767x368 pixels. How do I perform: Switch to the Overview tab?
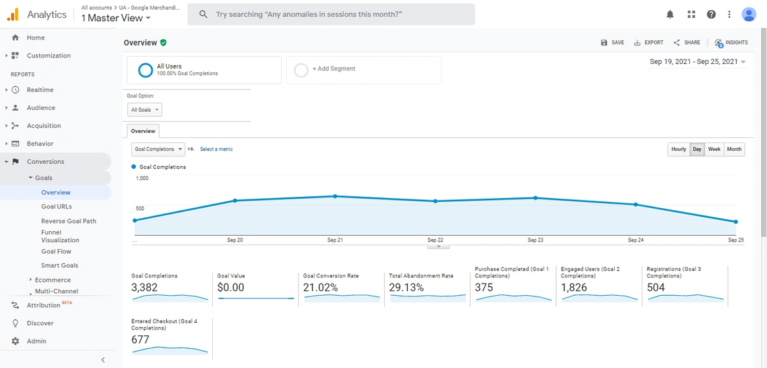click(x=143, y=131)
